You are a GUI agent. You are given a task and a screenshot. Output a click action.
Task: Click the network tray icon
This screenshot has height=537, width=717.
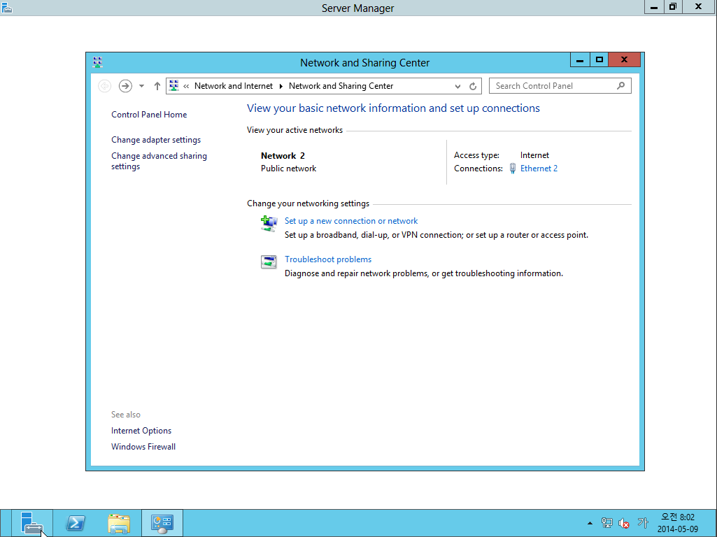tap(606, 523)
